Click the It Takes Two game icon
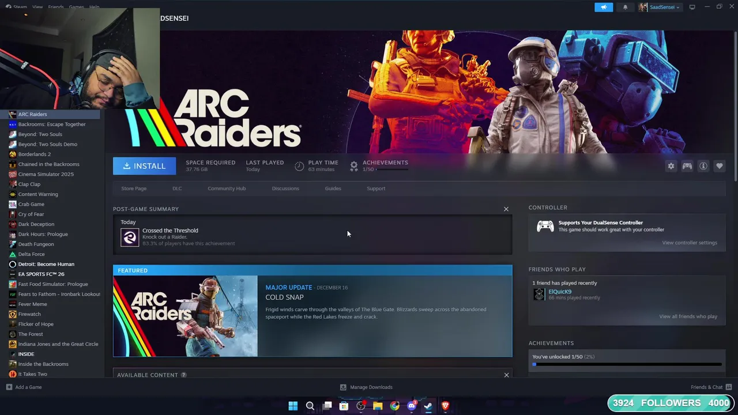 13,374
